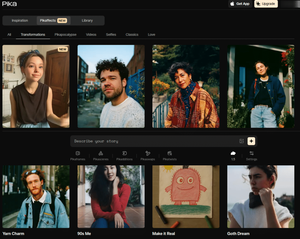The image size is (300, 239).
Task: Click the Upgrade button
Action: (x=266, y=4)
